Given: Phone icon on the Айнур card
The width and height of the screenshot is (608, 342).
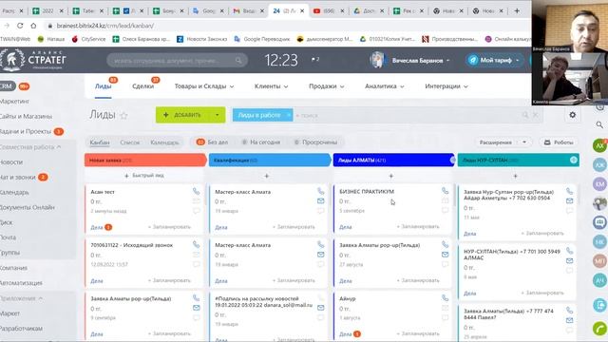Looking at the screenshot, I should tap(445, 298).
